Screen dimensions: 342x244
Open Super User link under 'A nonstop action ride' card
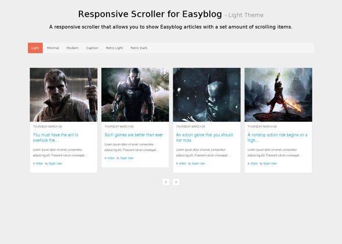click(270, 163)
